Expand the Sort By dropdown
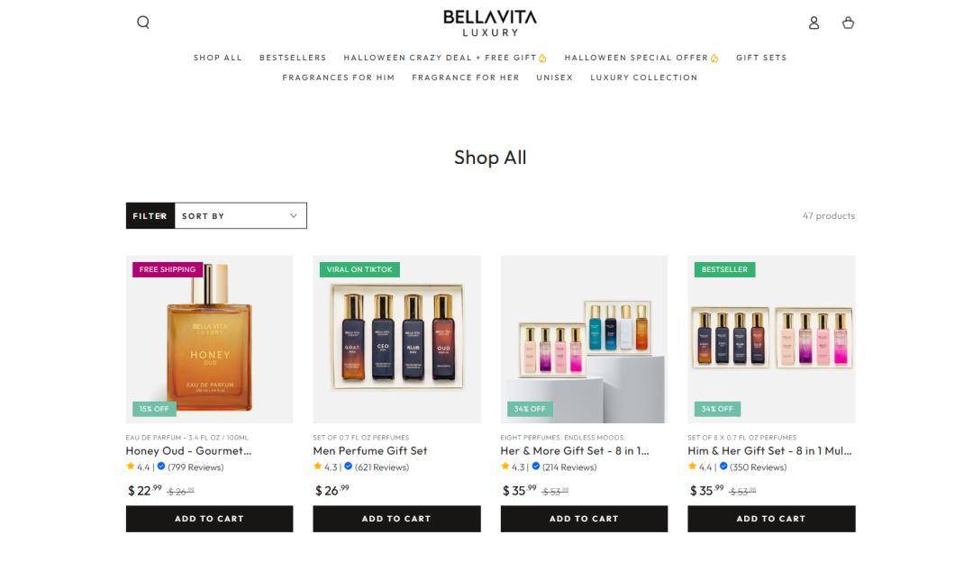Image resolution: width=973 pixels, height=562 pixels. click(x=241, y=216)
